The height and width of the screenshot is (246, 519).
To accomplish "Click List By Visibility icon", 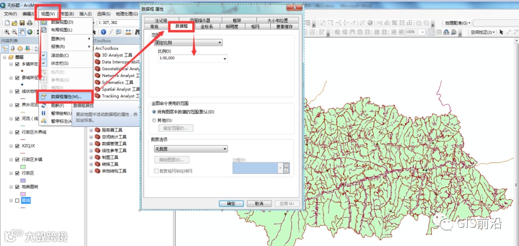I will (x=20, y=49).
